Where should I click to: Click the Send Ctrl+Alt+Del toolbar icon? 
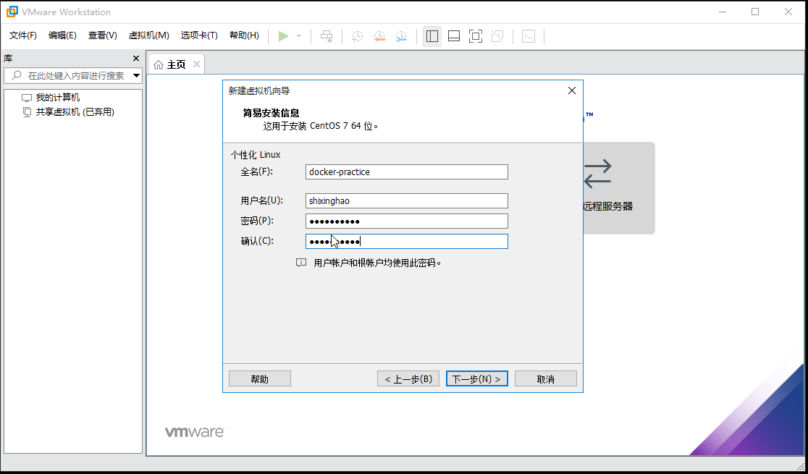[327, 36]
